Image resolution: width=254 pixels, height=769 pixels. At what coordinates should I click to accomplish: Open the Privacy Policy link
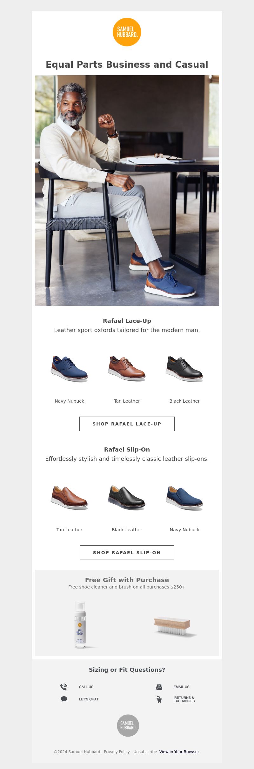pos(117,752)
